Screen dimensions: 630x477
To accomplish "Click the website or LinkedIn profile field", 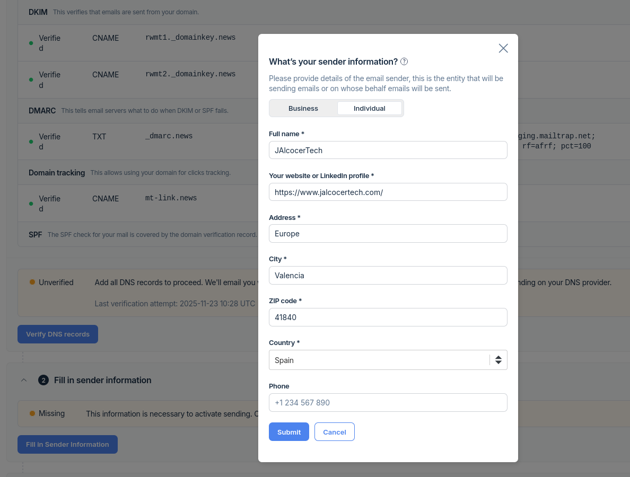I will click(388, 192).
